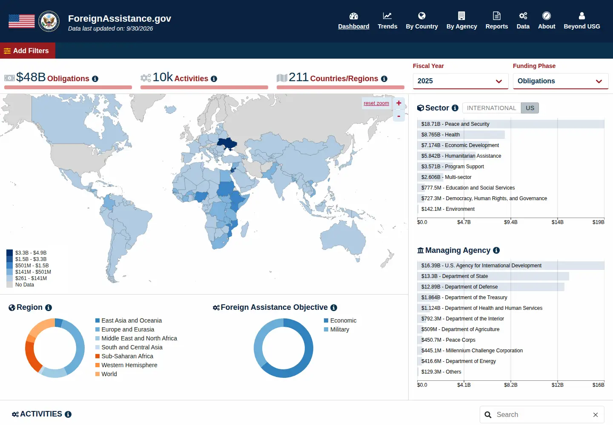Open info icon next to Obligations total

(x=95, y=79)
